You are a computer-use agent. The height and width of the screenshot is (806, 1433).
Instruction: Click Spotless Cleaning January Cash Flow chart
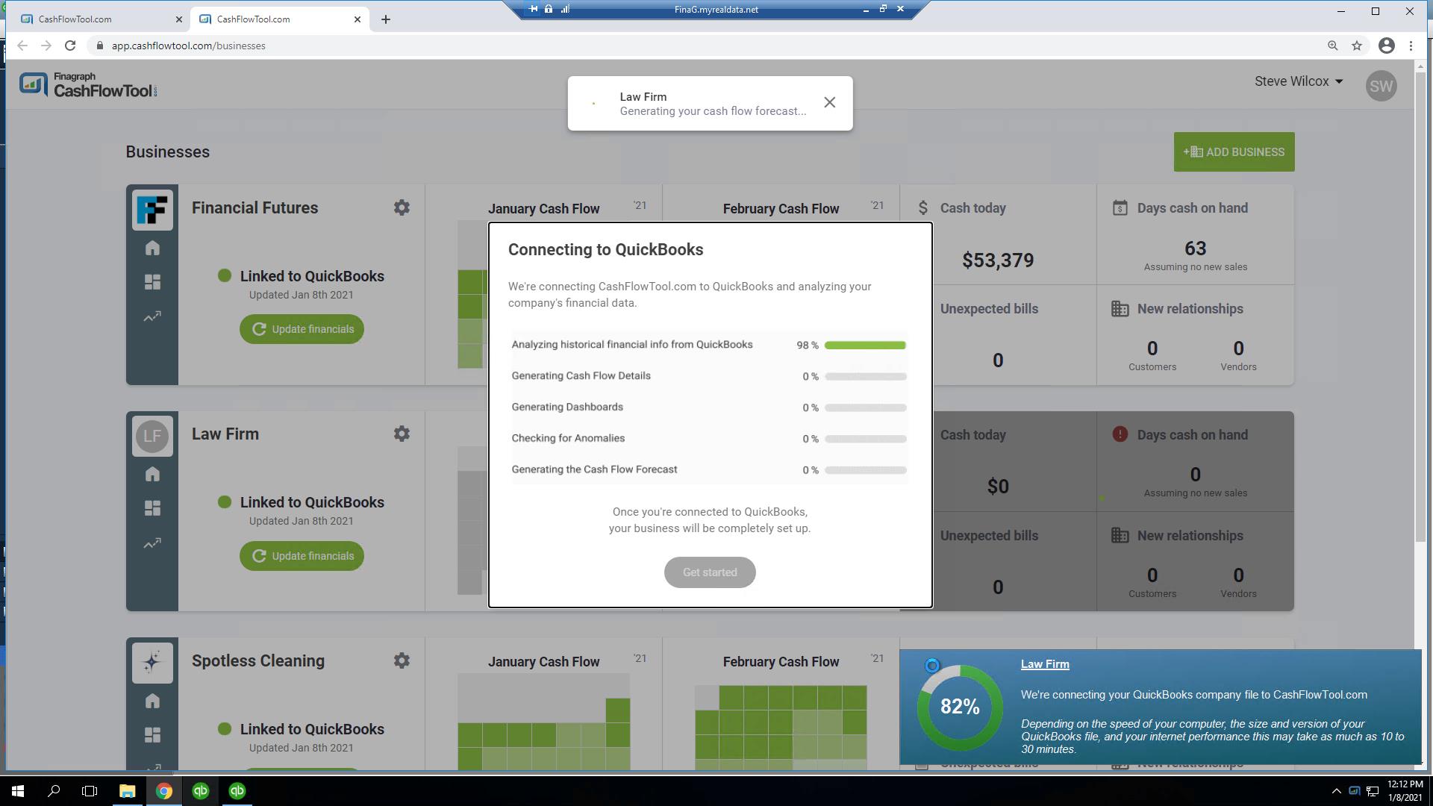pyautogui.click(x=543, y=722)
